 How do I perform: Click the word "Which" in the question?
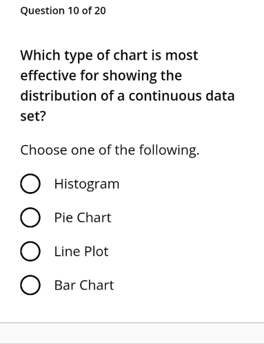pos(40,55)
